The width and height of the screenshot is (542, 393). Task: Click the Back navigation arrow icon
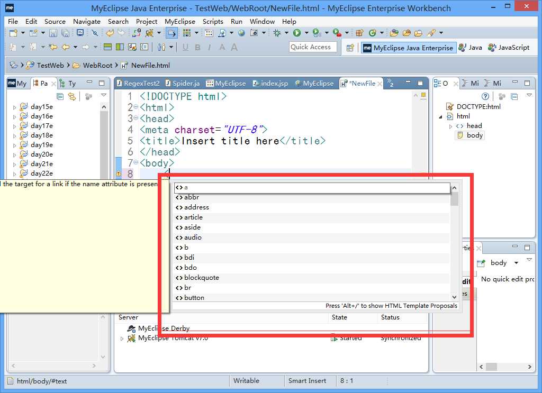coord(66,47)
